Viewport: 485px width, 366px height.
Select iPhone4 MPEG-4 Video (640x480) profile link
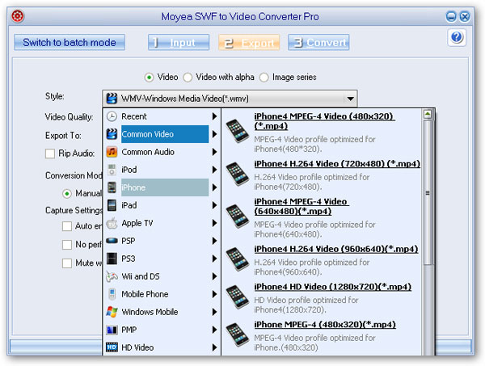click(302, 207)
